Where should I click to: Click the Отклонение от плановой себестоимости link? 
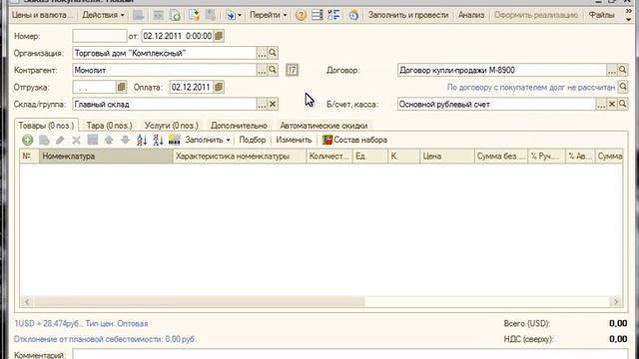(105, 339)
